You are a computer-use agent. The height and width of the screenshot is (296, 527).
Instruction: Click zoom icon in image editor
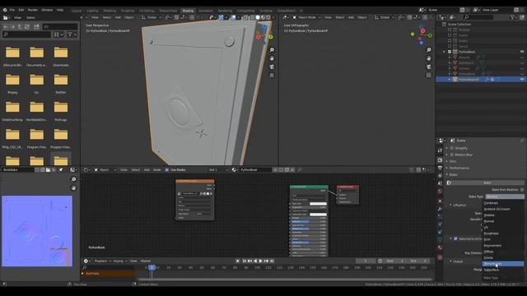73,179
